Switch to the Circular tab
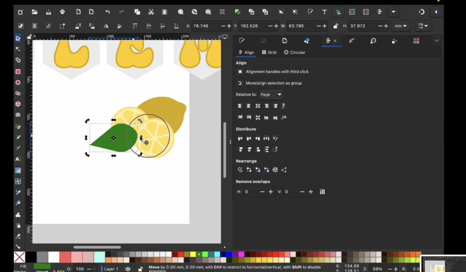466x272 pixels. point(294,52)
